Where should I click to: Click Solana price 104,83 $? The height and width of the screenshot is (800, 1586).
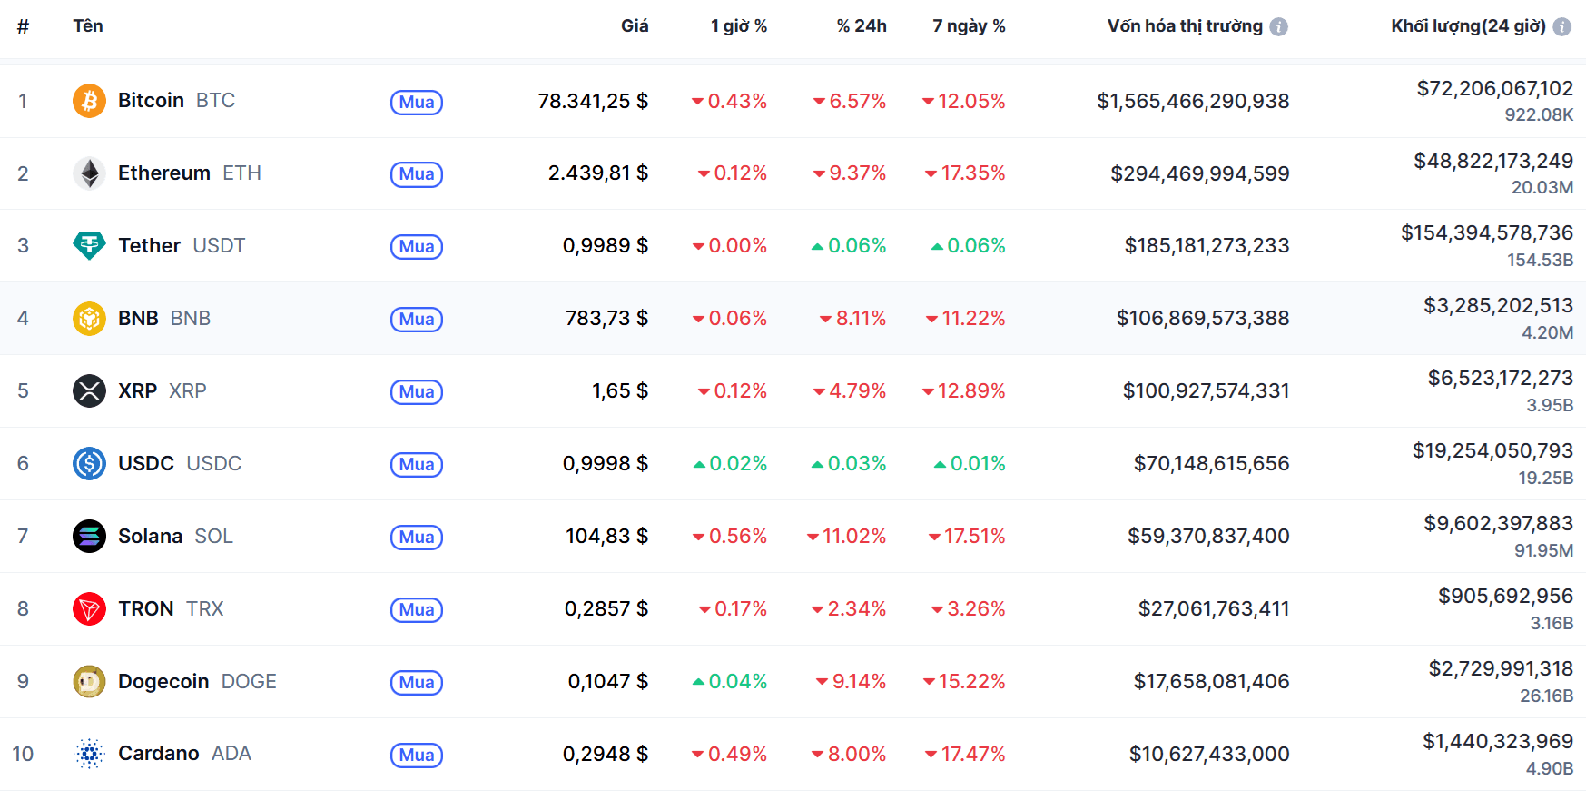pyautogui.click(x=607, y=536)
